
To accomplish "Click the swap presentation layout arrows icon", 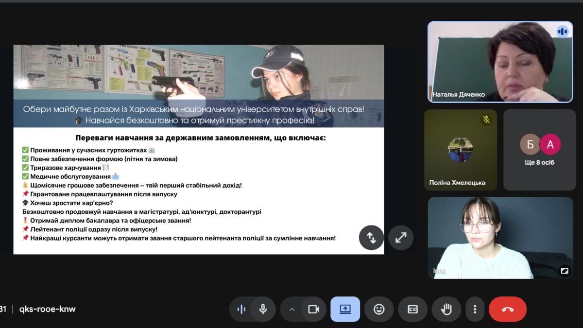I will click(371, 238).
